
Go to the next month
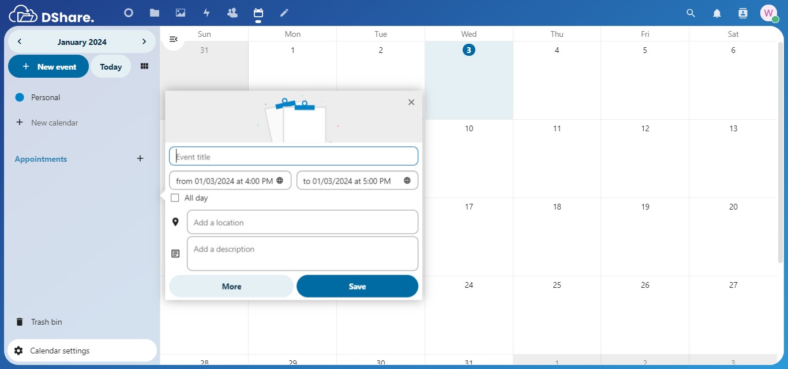[144, 41]
